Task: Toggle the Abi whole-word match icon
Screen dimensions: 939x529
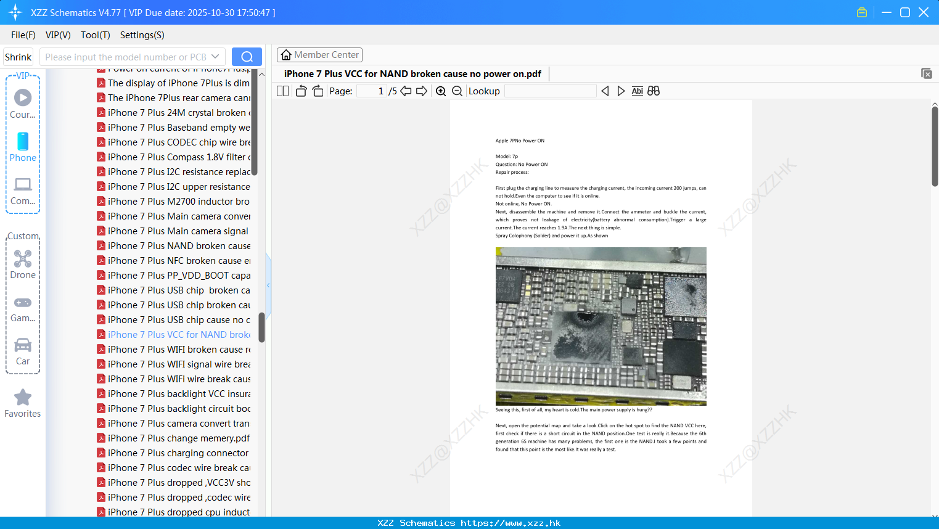Action: tap(637, 91)
